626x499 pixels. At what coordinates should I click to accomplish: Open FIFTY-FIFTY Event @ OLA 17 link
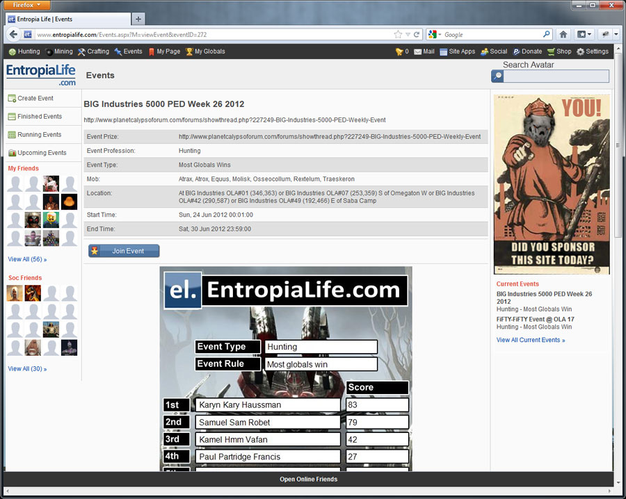tap(536, 319)
